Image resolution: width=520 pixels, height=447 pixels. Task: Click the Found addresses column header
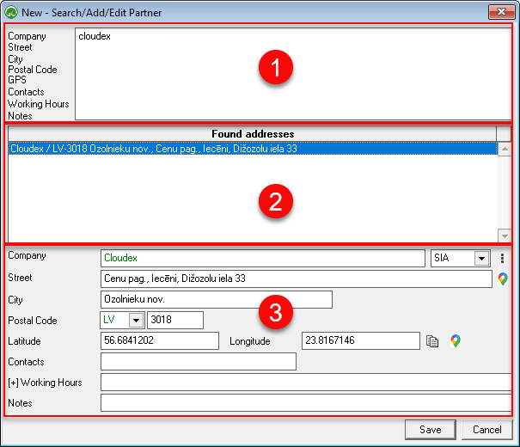tap(253, 134)
